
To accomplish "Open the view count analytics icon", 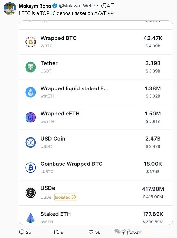I will [x=125, y=232].
